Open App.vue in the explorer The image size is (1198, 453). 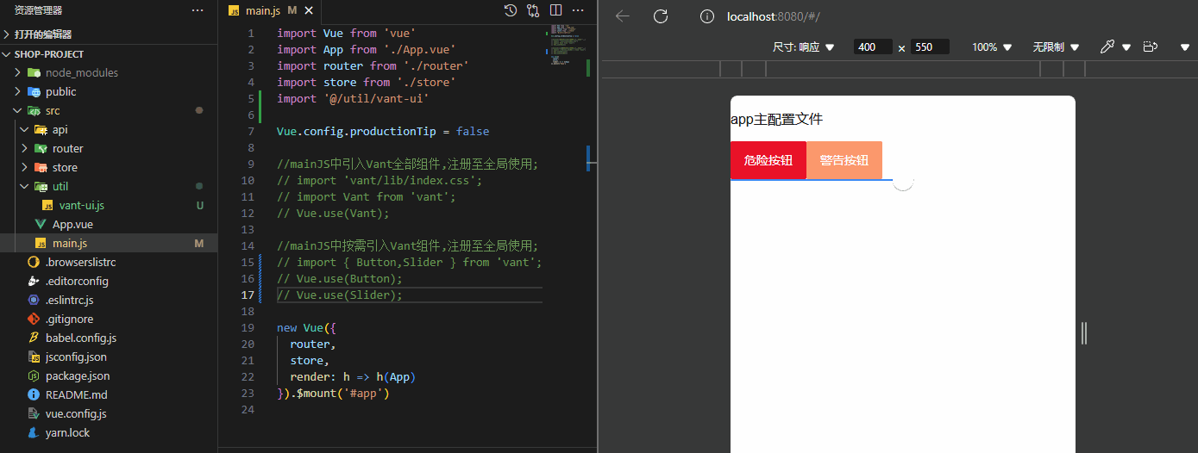pos(109,224)
